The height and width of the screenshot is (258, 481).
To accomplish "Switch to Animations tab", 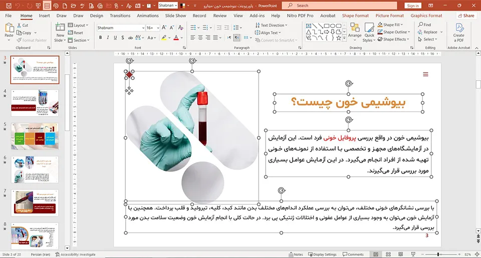I will (147, 15).
